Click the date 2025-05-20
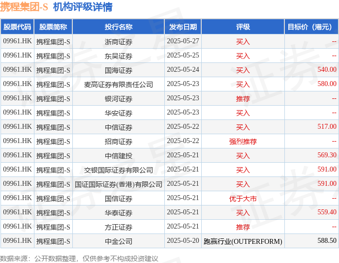Image resolution: width=339 pixels, height=263 pixels. click(183, 240)
